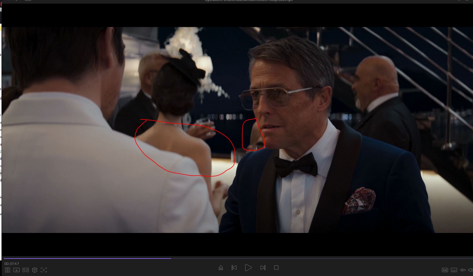
Task: Toggle subtitles display on or off
Action: [x=454, y=270]
